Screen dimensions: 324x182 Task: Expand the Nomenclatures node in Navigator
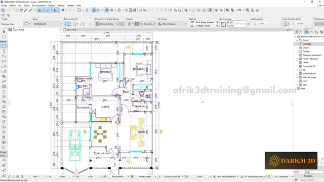pos(298,74)
